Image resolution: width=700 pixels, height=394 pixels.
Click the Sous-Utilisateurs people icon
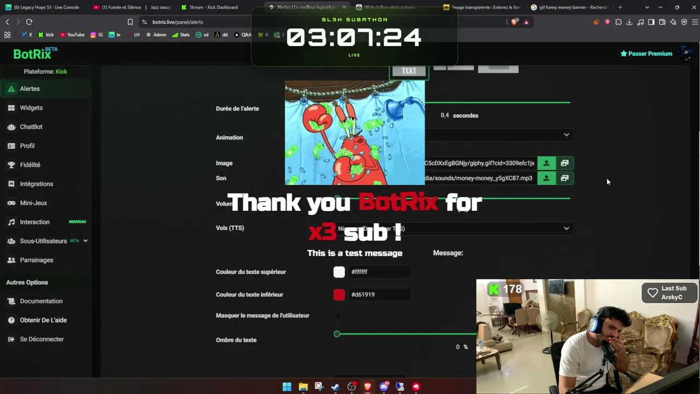coord(11,241)
